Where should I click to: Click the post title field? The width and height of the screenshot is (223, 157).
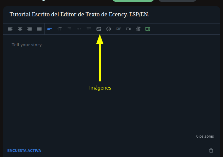tap(112, 14)
